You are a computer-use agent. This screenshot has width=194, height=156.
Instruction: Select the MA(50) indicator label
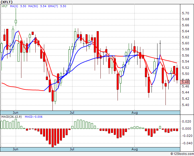click(x=33, y=6)
